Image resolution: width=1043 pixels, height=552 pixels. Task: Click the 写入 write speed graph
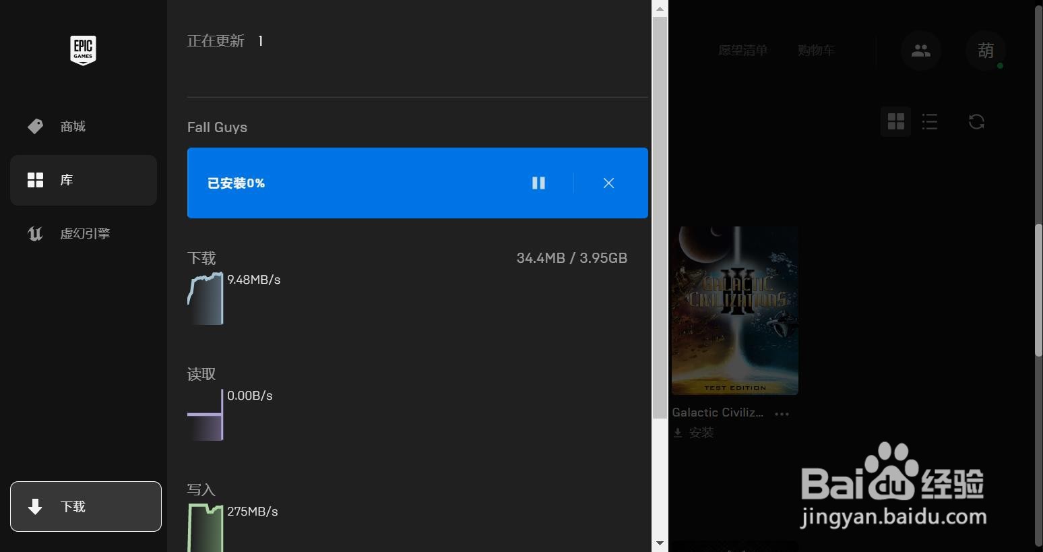click(206, 528)
